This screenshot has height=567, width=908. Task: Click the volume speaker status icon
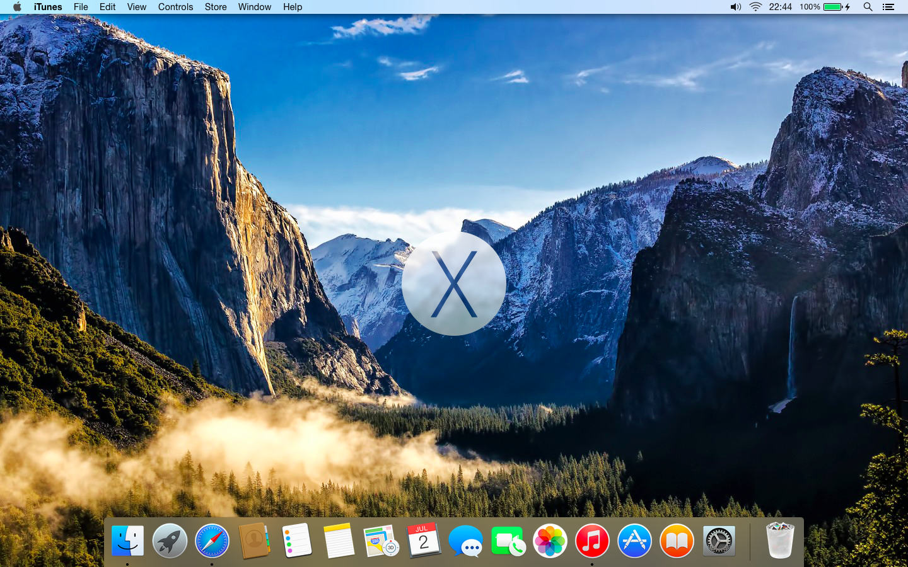[x=735, y=7]
